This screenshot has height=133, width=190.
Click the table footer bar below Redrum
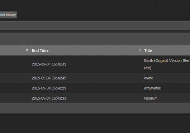(95, 108)
